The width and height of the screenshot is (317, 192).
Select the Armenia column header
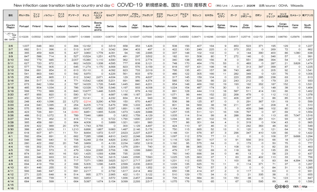172,26
